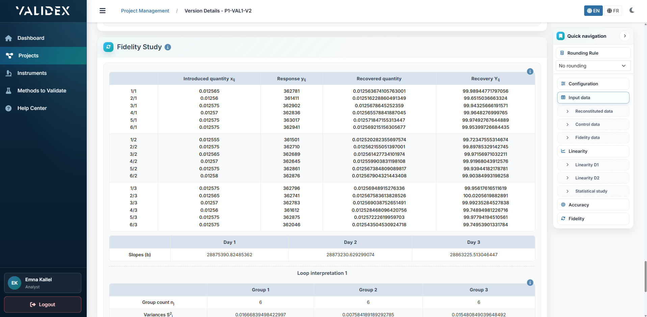Click the Logout button

pos(43,305)
